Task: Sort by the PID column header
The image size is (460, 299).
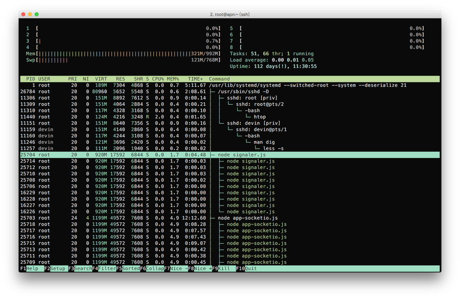Action: 31,79
